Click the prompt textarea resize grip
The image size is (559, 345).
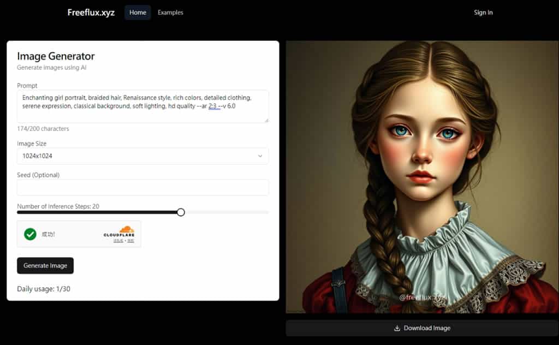(x=266, y=121)
